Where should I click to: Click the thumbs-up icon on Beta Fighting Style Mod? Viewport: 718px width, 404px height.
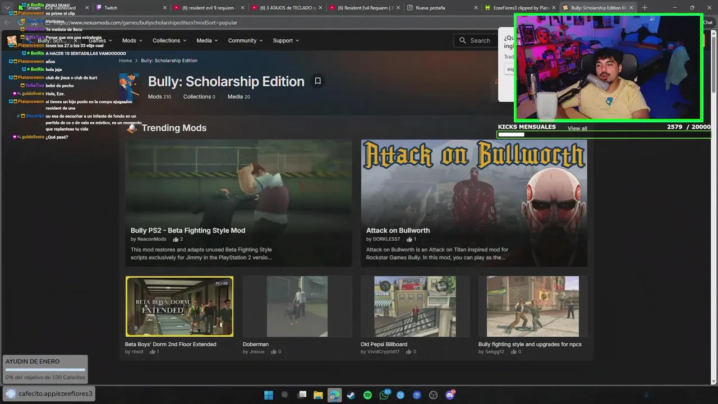point(176,239)
